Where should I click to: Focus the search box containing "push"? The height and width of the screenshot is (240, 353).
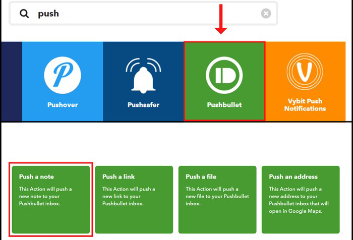point(143,13)
